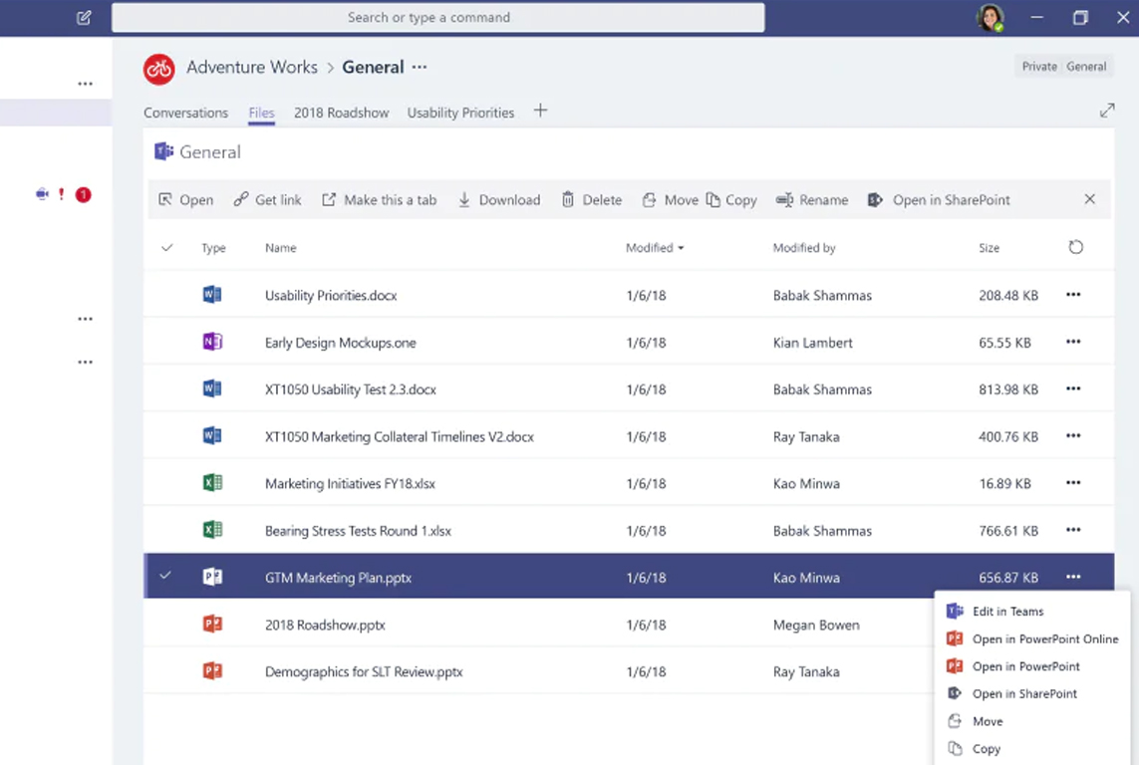Close the file actions toolbar
1139x765 pixels.
[1089, 199]
